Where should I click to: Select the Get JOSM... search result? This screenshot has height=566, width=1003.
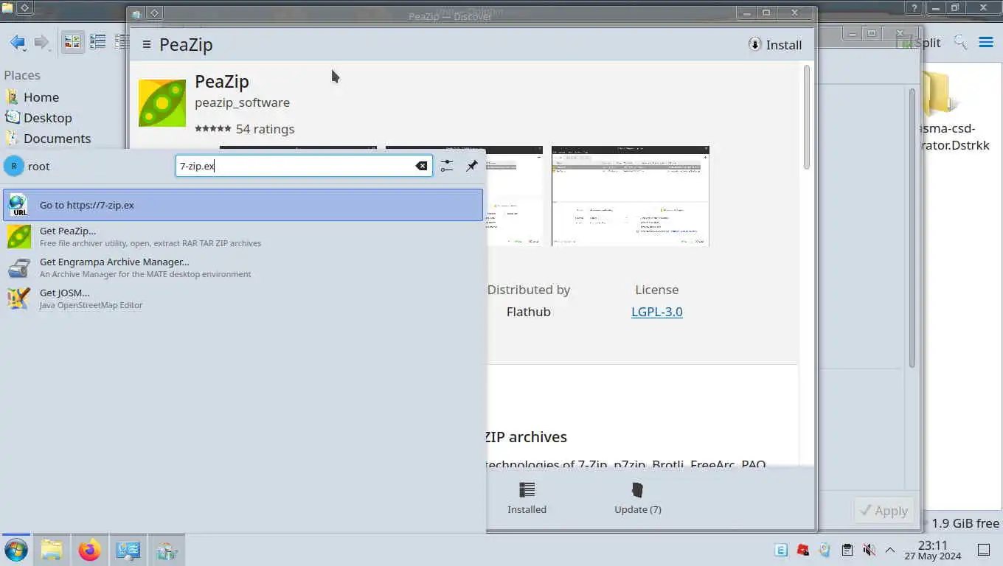[x=243, y=298]
